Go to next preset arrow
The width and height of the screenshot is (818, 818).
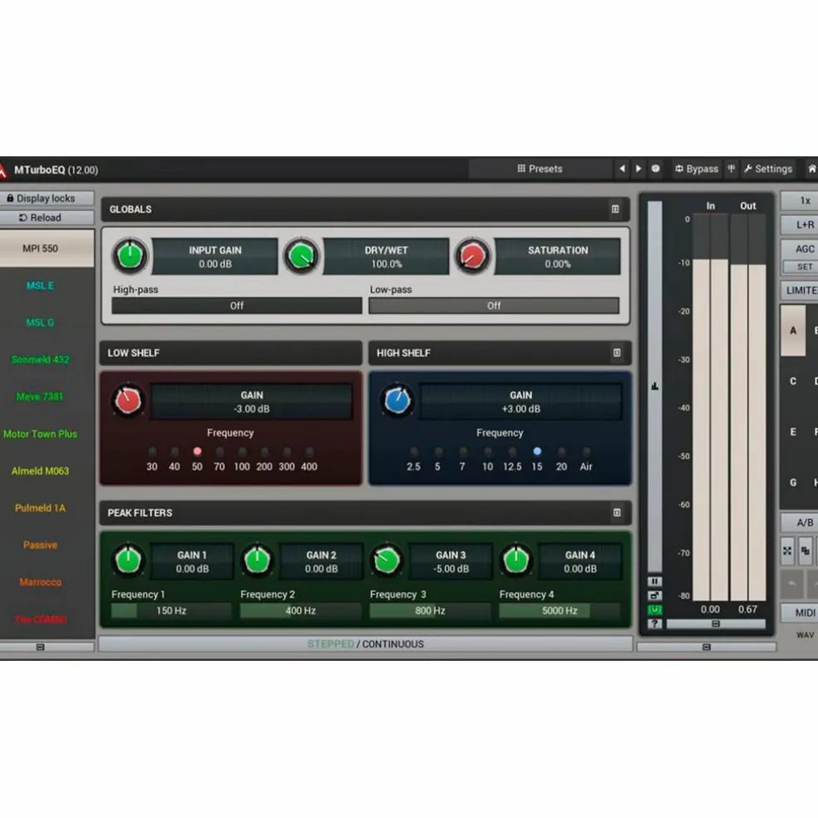point(638,169)
